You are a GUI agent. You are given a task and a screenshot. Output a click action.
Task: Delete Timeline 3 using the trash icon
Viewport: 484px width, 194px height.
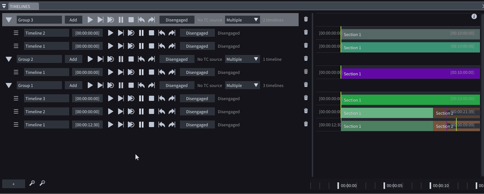point(306,98)
